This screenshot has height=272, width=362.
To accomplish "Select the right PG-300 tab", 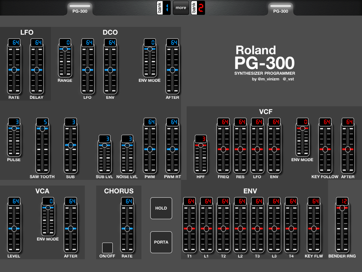I will [x=281, y=9].
